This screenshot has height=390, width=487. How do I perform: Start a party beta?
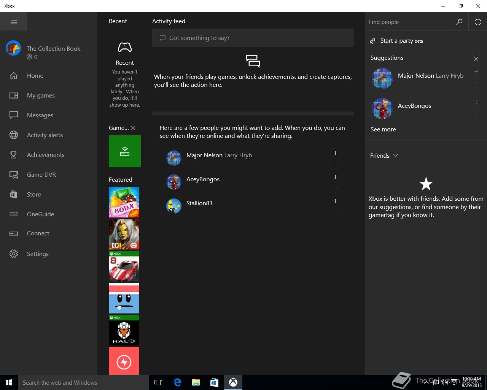coord(396,41)
